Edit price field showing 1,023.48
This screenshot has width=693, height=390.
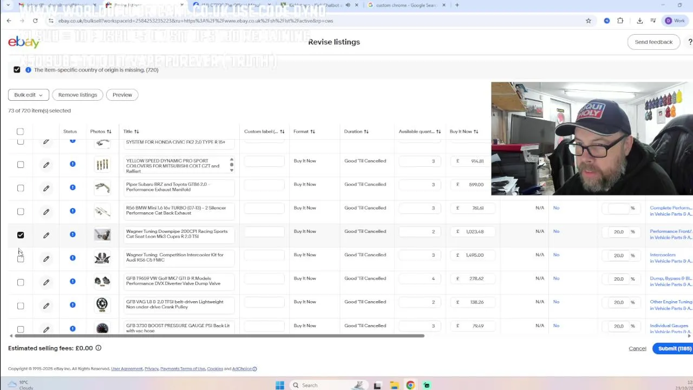pos(473,232)
